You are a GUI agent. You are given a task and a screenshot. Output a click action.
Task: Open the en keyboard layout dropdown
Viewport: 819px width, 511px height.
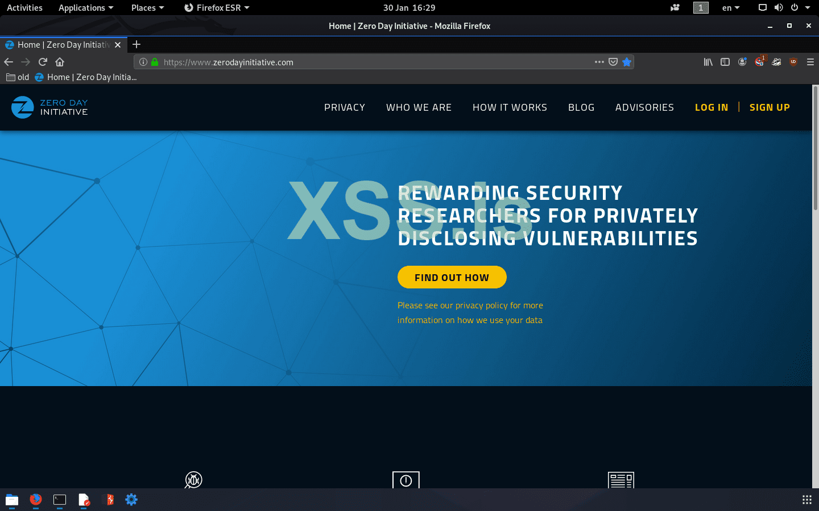pyautogui.click(x=731, y=7)
